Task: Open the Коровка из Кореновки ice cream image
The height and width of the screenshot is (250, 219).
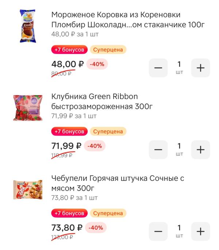Action: coord(28,26)
